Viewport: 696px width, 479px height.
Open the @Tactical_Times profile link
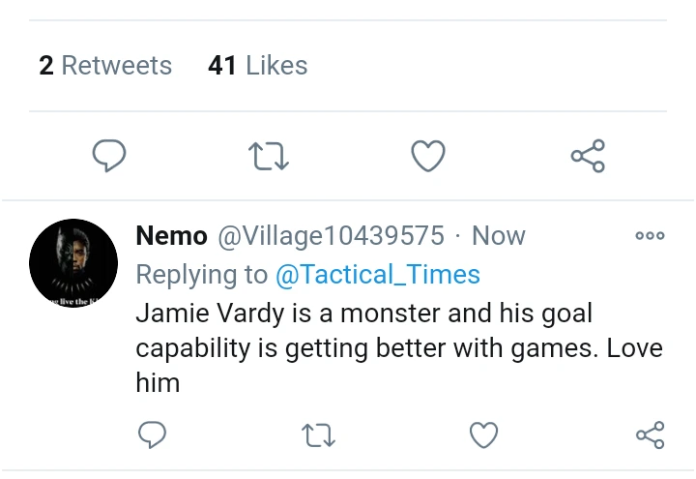coord(377,275)
